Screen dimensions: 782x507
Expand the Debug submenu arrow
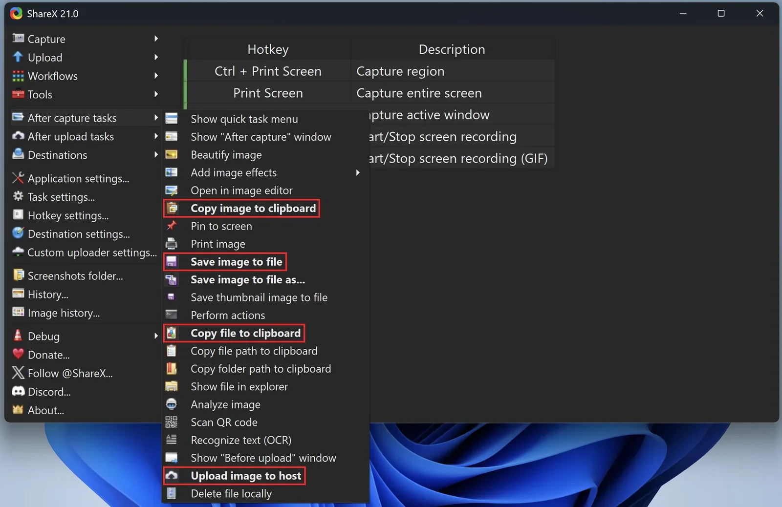[156, 336]
